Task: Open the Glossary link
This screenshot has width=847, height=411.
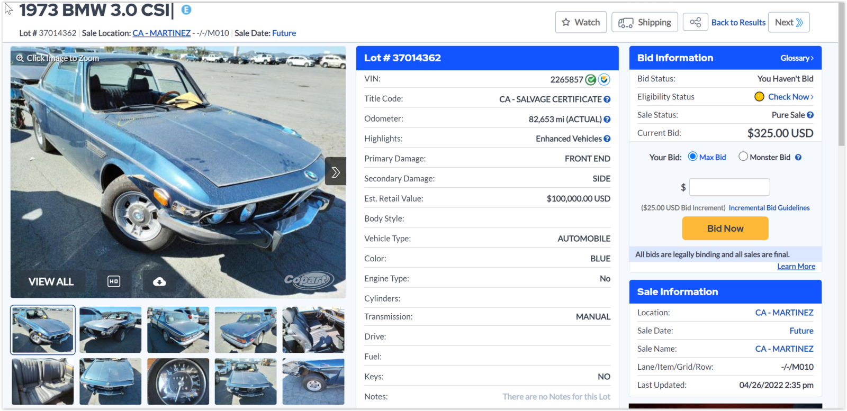Action: coord(797,58)
